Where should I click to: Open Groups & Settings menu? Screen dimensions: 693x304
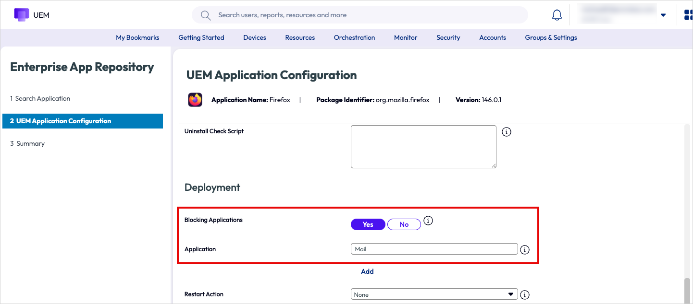[x=551, y=37]
